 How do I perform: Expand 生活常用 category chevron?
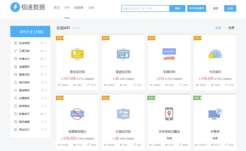(46, 43)
